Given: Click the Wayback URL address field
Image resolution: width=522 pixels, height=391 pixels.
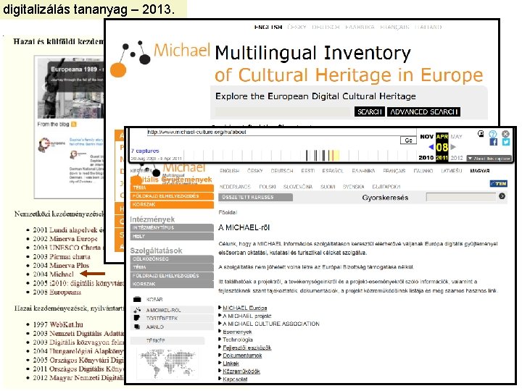Looking at the screenshot, I should click(x=281, y=132).
